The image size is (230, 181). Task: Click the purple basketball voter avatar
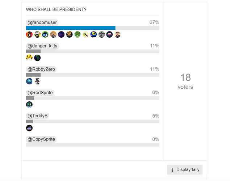pyautogui.click(x=61, y=35)
